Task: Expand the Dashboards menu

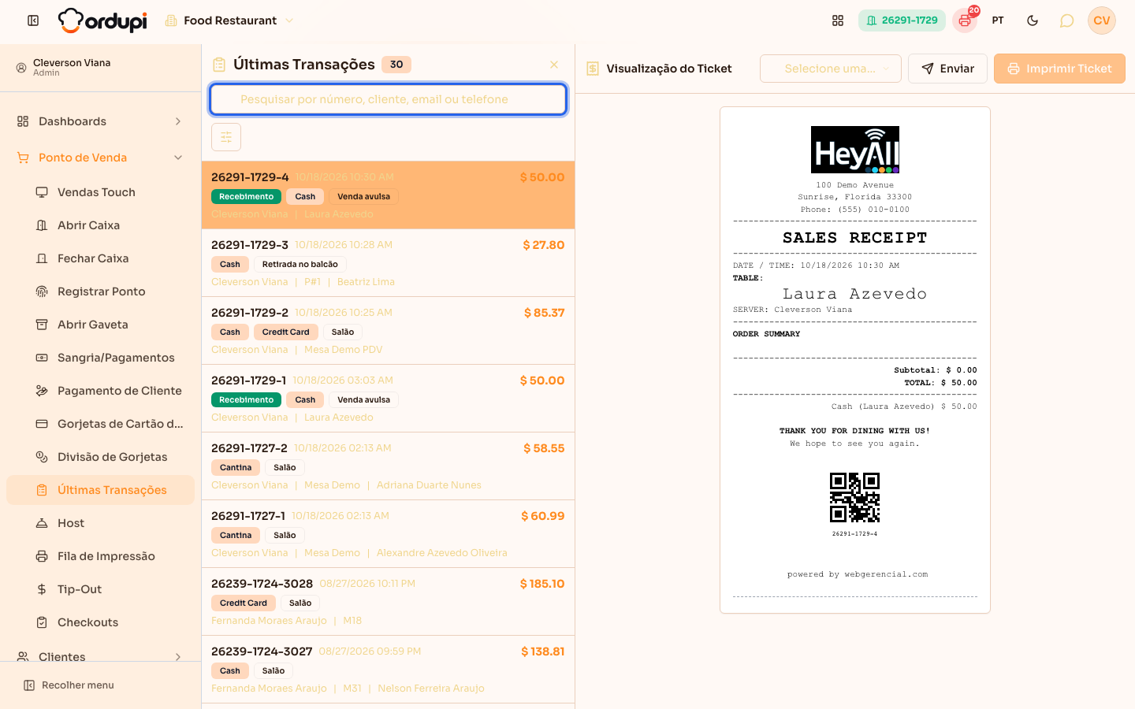Action: [x=100, y=121]
